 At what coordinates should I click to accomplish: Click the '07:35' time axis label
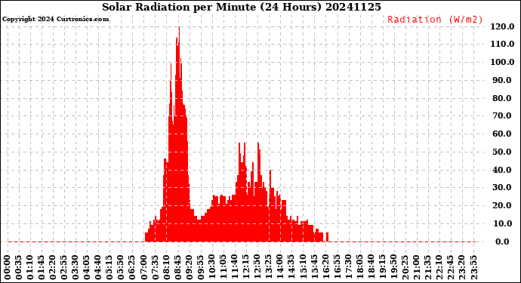(x=156, y=268)
